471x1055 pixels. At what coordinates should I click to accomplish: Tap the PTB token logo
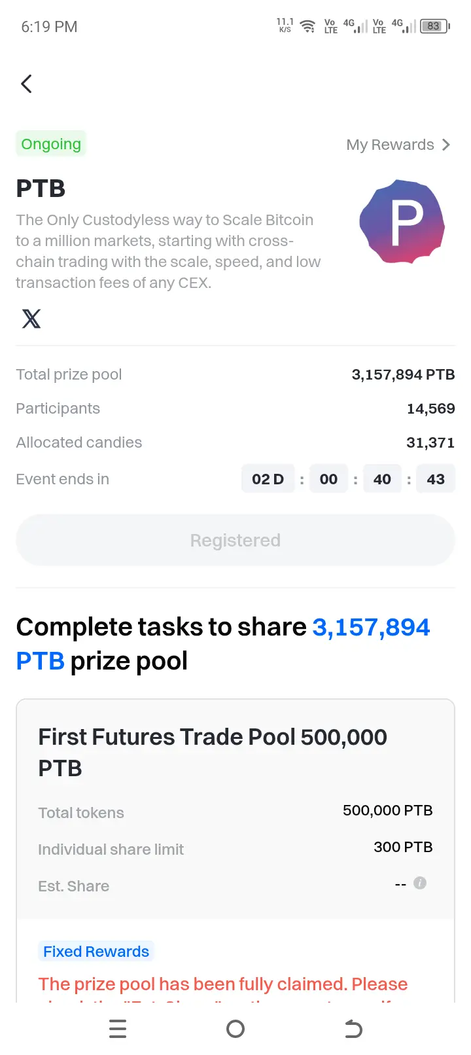[x=402, y=221]
